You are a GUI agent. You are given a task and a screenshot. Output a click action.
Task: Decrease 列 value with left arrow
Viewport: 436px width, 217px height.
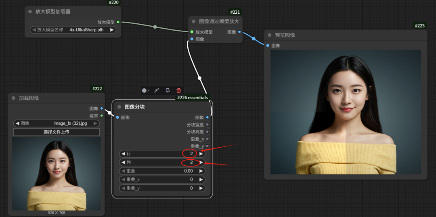[123, 163]
